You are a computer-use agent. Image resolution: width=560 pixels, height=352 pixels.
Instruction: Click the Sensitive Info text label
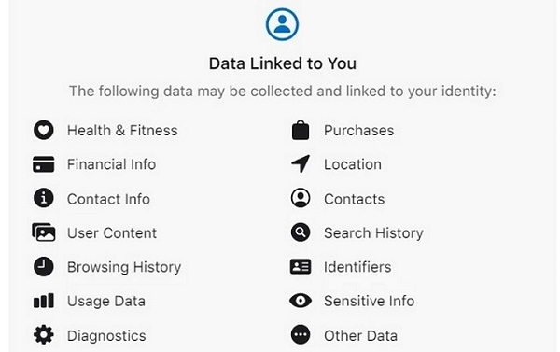point(370,301)
